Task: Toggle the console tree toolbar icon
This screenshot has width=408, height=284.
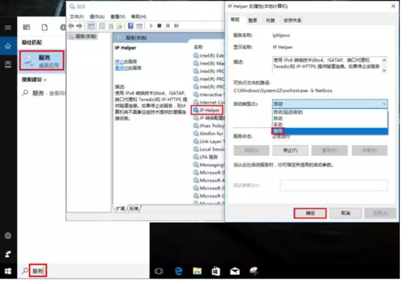Action: click(91, 26)
